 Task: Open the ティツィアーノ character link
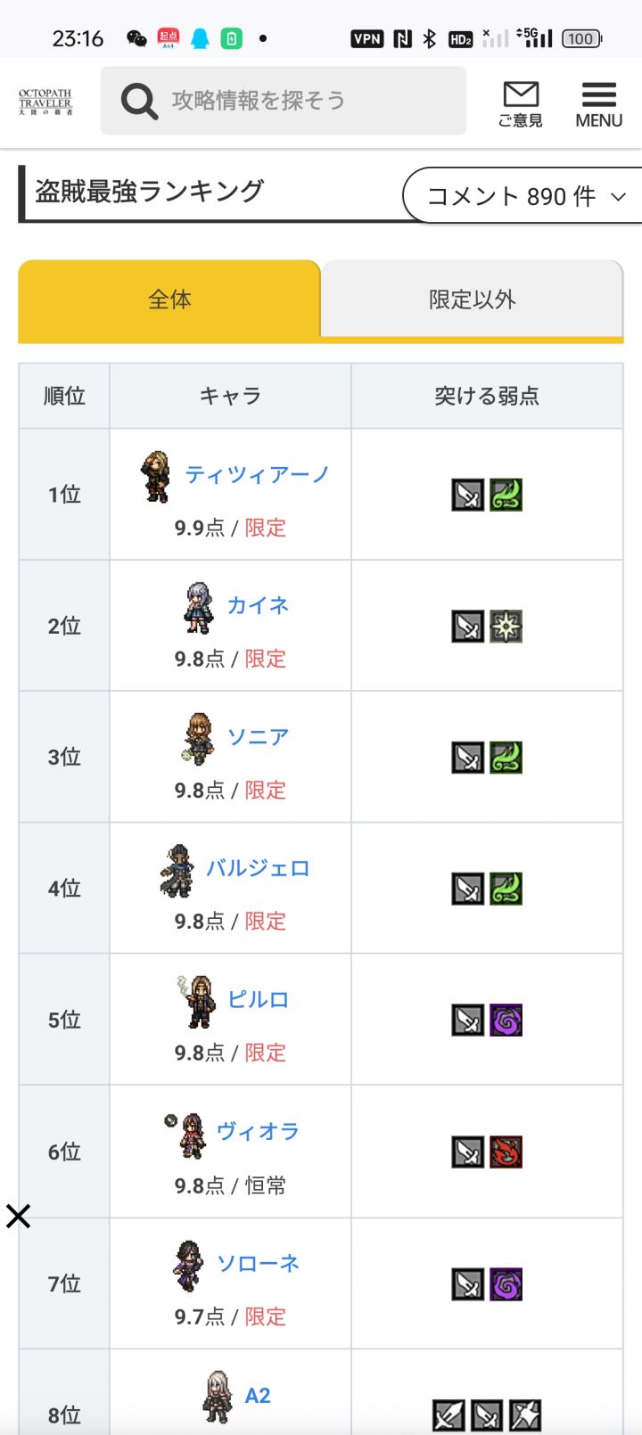(x=257, y=474)
